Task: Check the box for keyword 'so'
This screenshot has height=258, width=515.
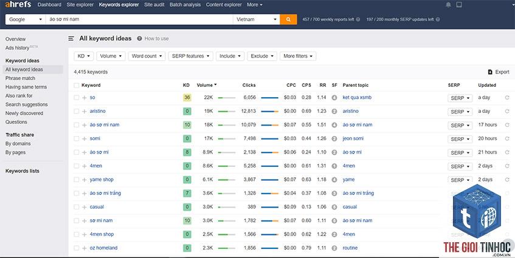Action: pyautogui.click(x=76, y=98)
